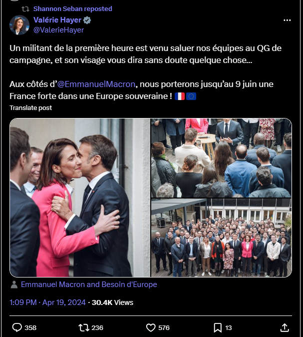Click the reply speech bubble icon
Screen dimensions: 303x337
[17, 327]
